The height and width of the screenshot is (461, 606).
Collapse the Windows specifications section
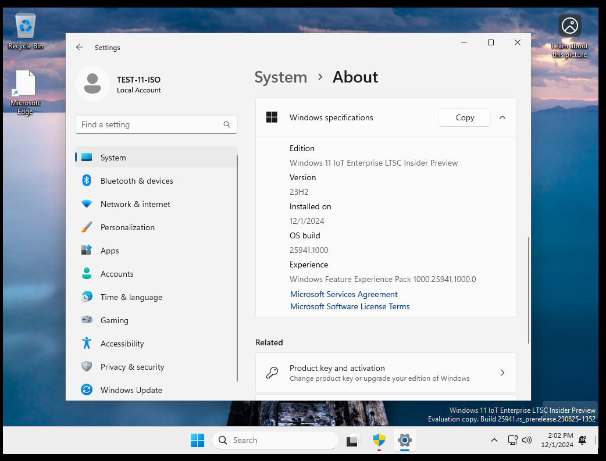(502, 117)
